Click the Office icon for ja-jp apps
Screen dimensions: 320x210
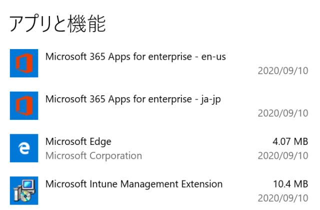(x=24, y=106)
